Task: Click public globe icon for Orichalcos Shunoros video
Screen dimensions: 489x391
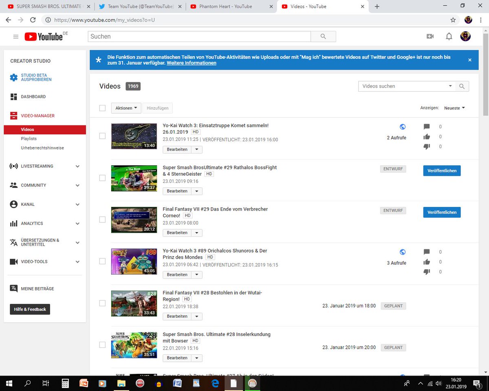Action: click(x=403, y=252)
